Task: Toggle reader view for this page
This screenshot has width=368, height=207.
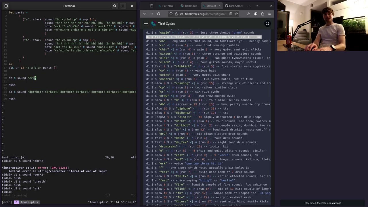Action: click(x=231, y=14)
